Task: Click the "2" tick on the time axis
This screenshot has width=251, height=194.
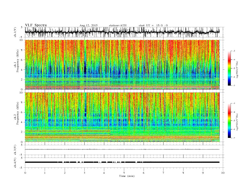Action: 65,173
